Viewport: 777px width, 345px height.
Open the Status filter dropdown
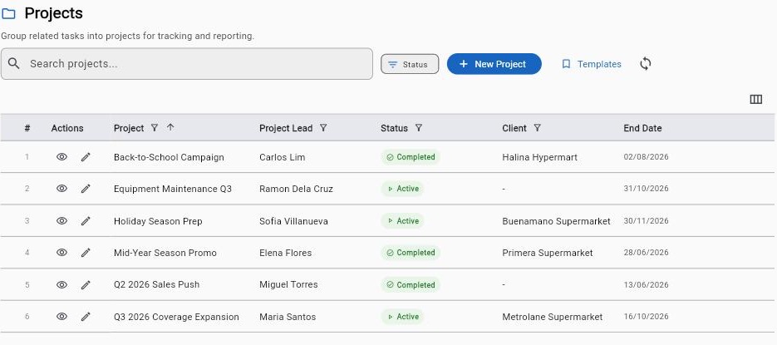click(410, 64)
